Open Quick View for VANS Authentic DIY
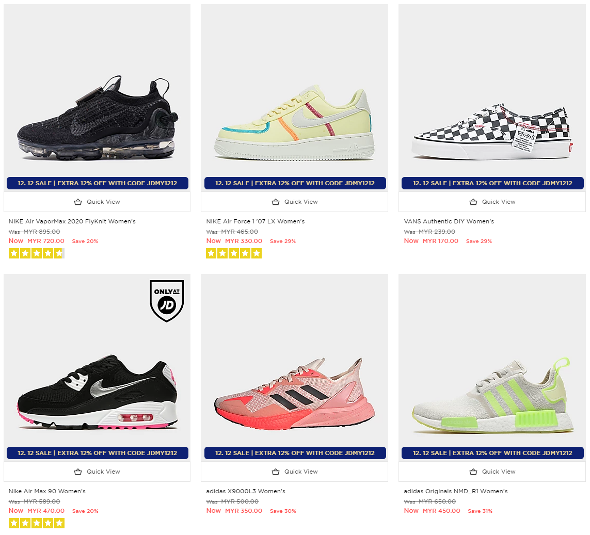This screenshot has height=535, width=590. pos(492,202)
